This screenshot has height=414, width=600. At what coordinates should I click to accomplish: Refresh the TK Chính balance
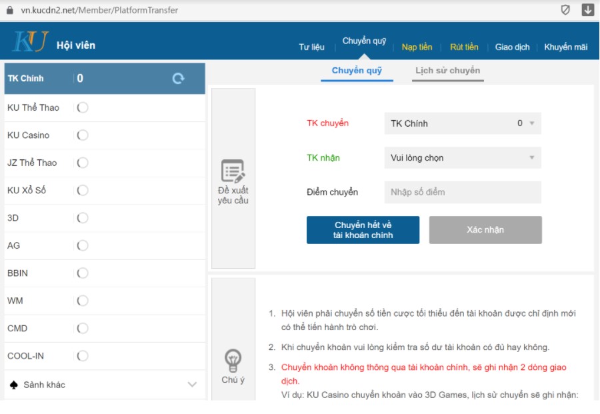[x=178, y=79]
